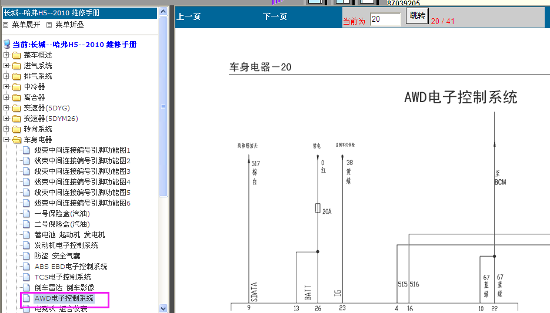Collapse the 车身电器 folder node

[x=6, y=139]
